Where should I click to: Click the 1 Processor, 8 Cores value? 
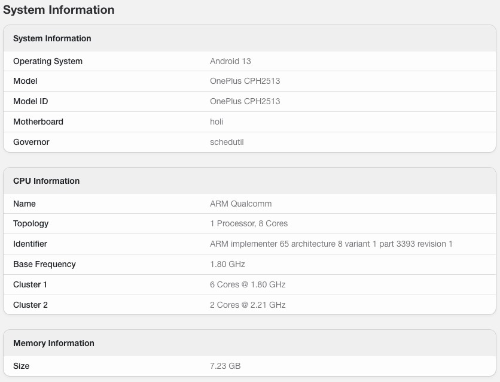click(249, 223)
